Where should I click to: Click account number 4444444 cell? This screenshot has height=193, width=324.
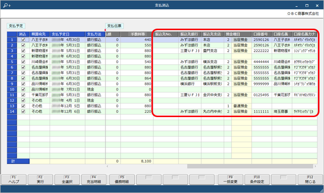pyautogui.click(x=262, y=62)
